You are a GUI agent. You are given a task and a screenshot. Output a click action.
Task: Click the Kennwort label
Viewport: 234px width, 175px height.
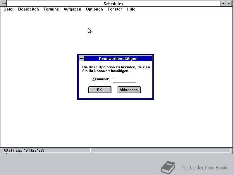[101, 79]
